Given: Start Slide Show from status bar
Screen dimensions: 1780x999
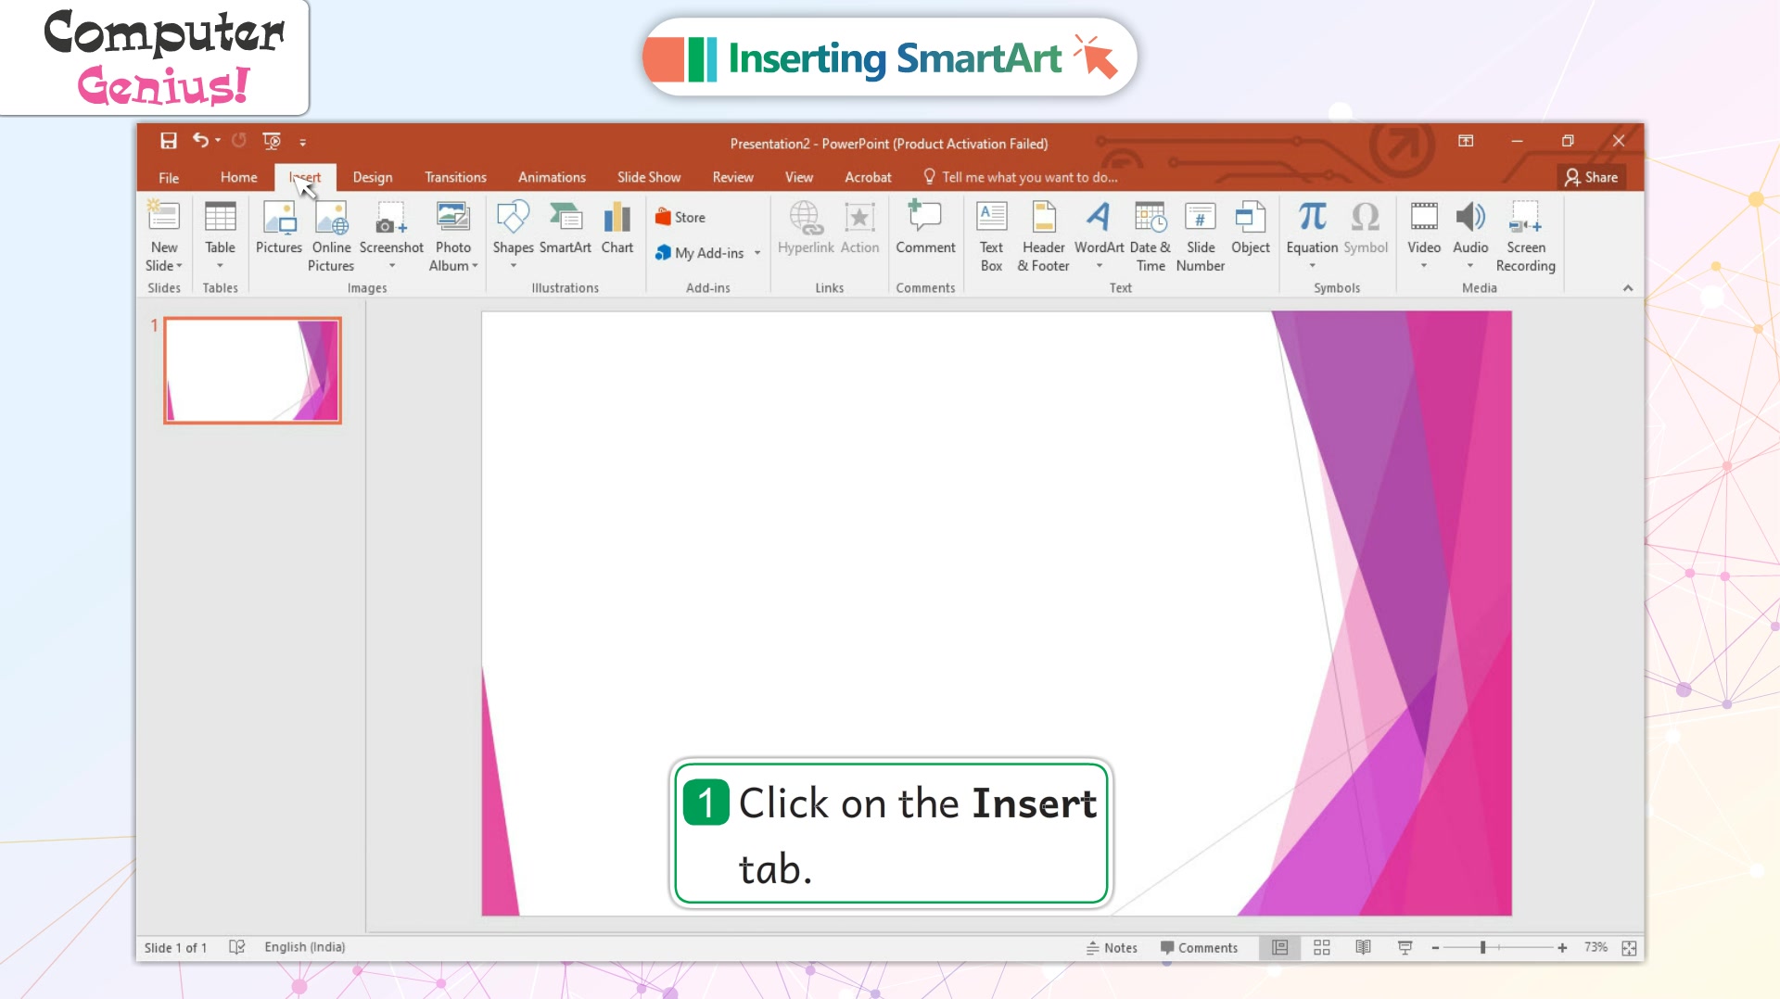Looking at the screenshot, I should coord(1405,947).
